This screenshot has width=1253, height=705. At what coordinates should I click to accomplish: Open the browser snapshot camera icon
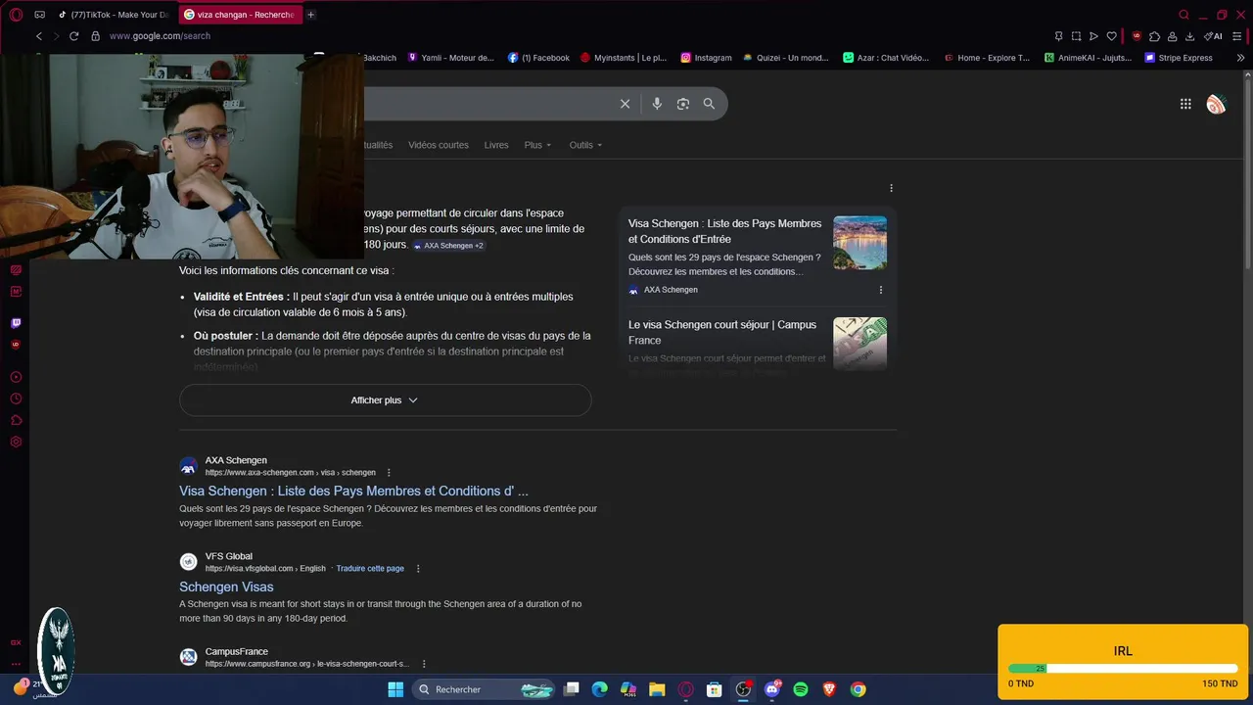[1076, 36]
